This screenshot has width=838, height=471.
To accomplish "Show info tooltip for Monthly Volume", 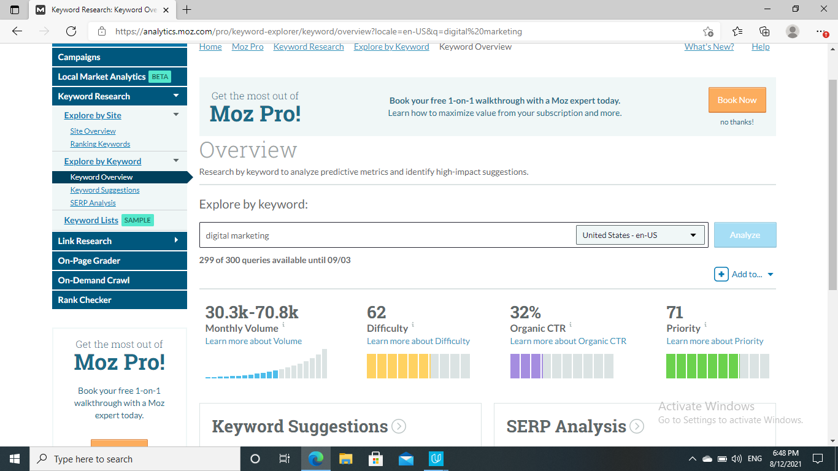I will click(x=283, y=324).
